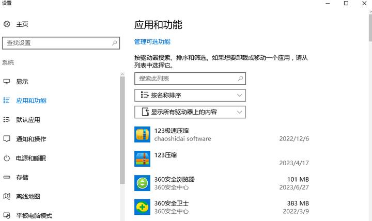Viewport: 372px width, 221px height.
Task: Open 主页 home page
Action: pos(22,24)
